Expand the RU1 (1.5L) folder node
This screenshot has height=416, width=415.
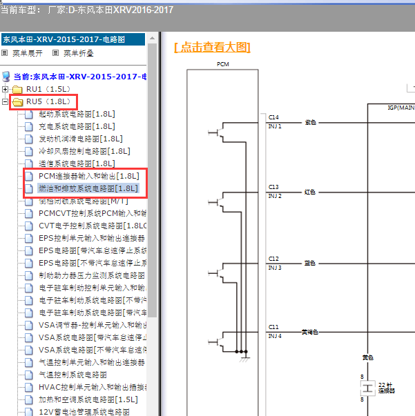(5, 89)
